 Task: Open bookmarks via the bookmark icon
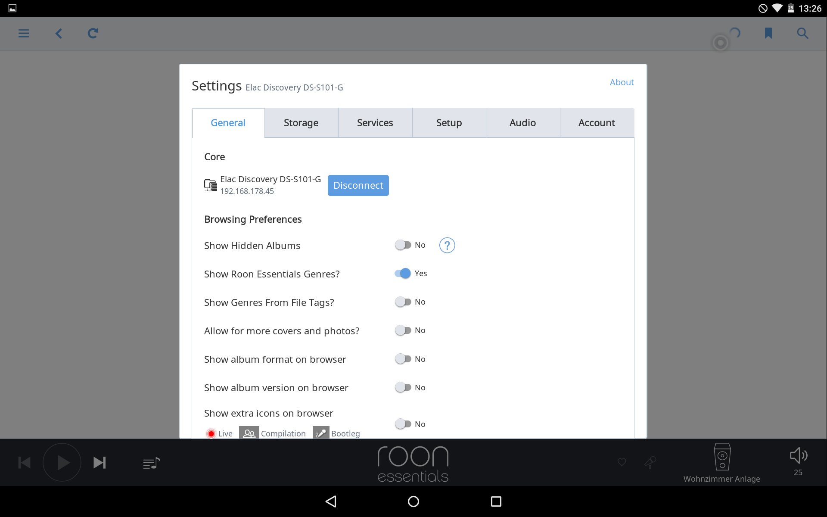click(768, 33)
